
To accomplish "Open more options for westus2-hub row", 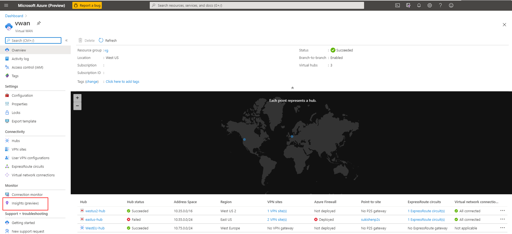I will pyautogui.click(x=502, y=211).
